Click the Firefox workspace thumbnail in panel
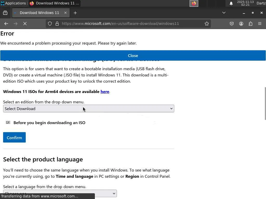 coord(194,3)
